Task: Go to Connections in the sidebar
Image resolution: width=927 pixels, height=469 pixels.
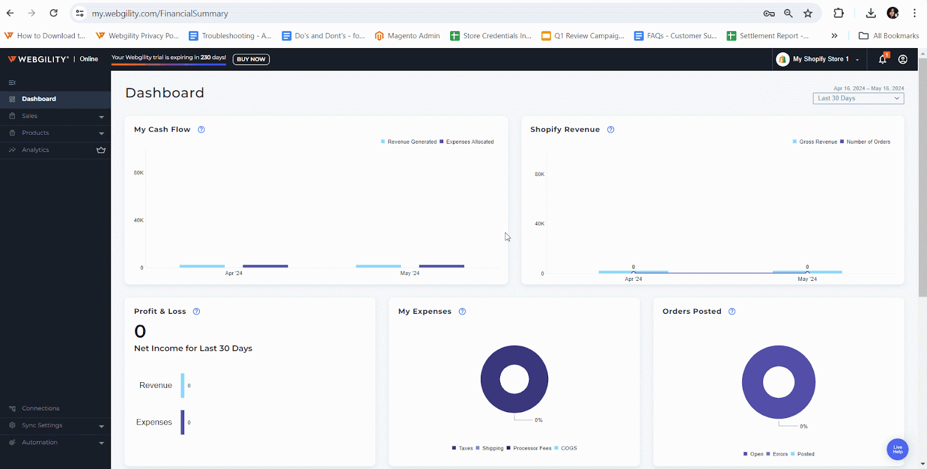Action: pyautogui.click(x=41, y=408)
